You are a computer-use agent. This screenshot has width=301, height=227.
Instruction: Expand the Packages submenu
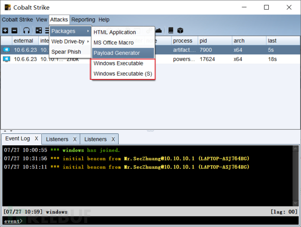70,31
